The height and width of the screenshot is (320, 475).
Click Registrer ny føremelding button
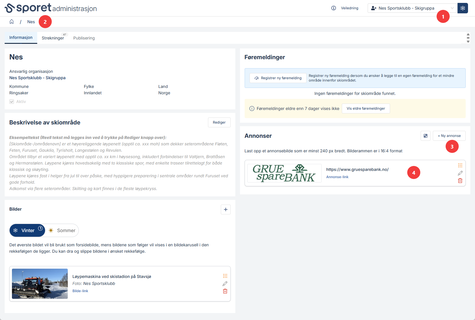(278, 78)
